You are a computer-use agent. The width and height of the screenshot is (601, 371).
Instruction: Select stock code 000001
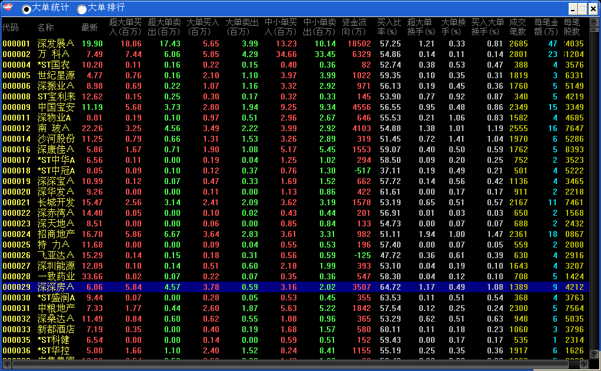(x=16, y=44)
